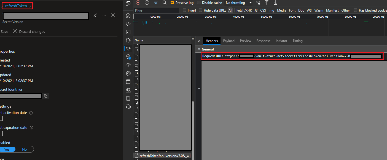Screen dimensions: 387x160
Task: Open the Performance gauge icon in sidebar
Action: 128,65
